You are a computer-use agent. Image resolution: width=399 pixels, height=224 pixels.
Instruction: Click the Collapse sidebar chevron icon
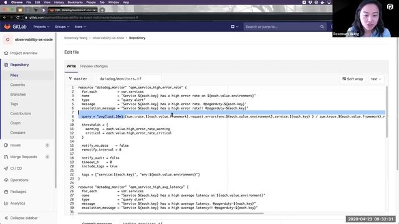(x=6, y=218)
